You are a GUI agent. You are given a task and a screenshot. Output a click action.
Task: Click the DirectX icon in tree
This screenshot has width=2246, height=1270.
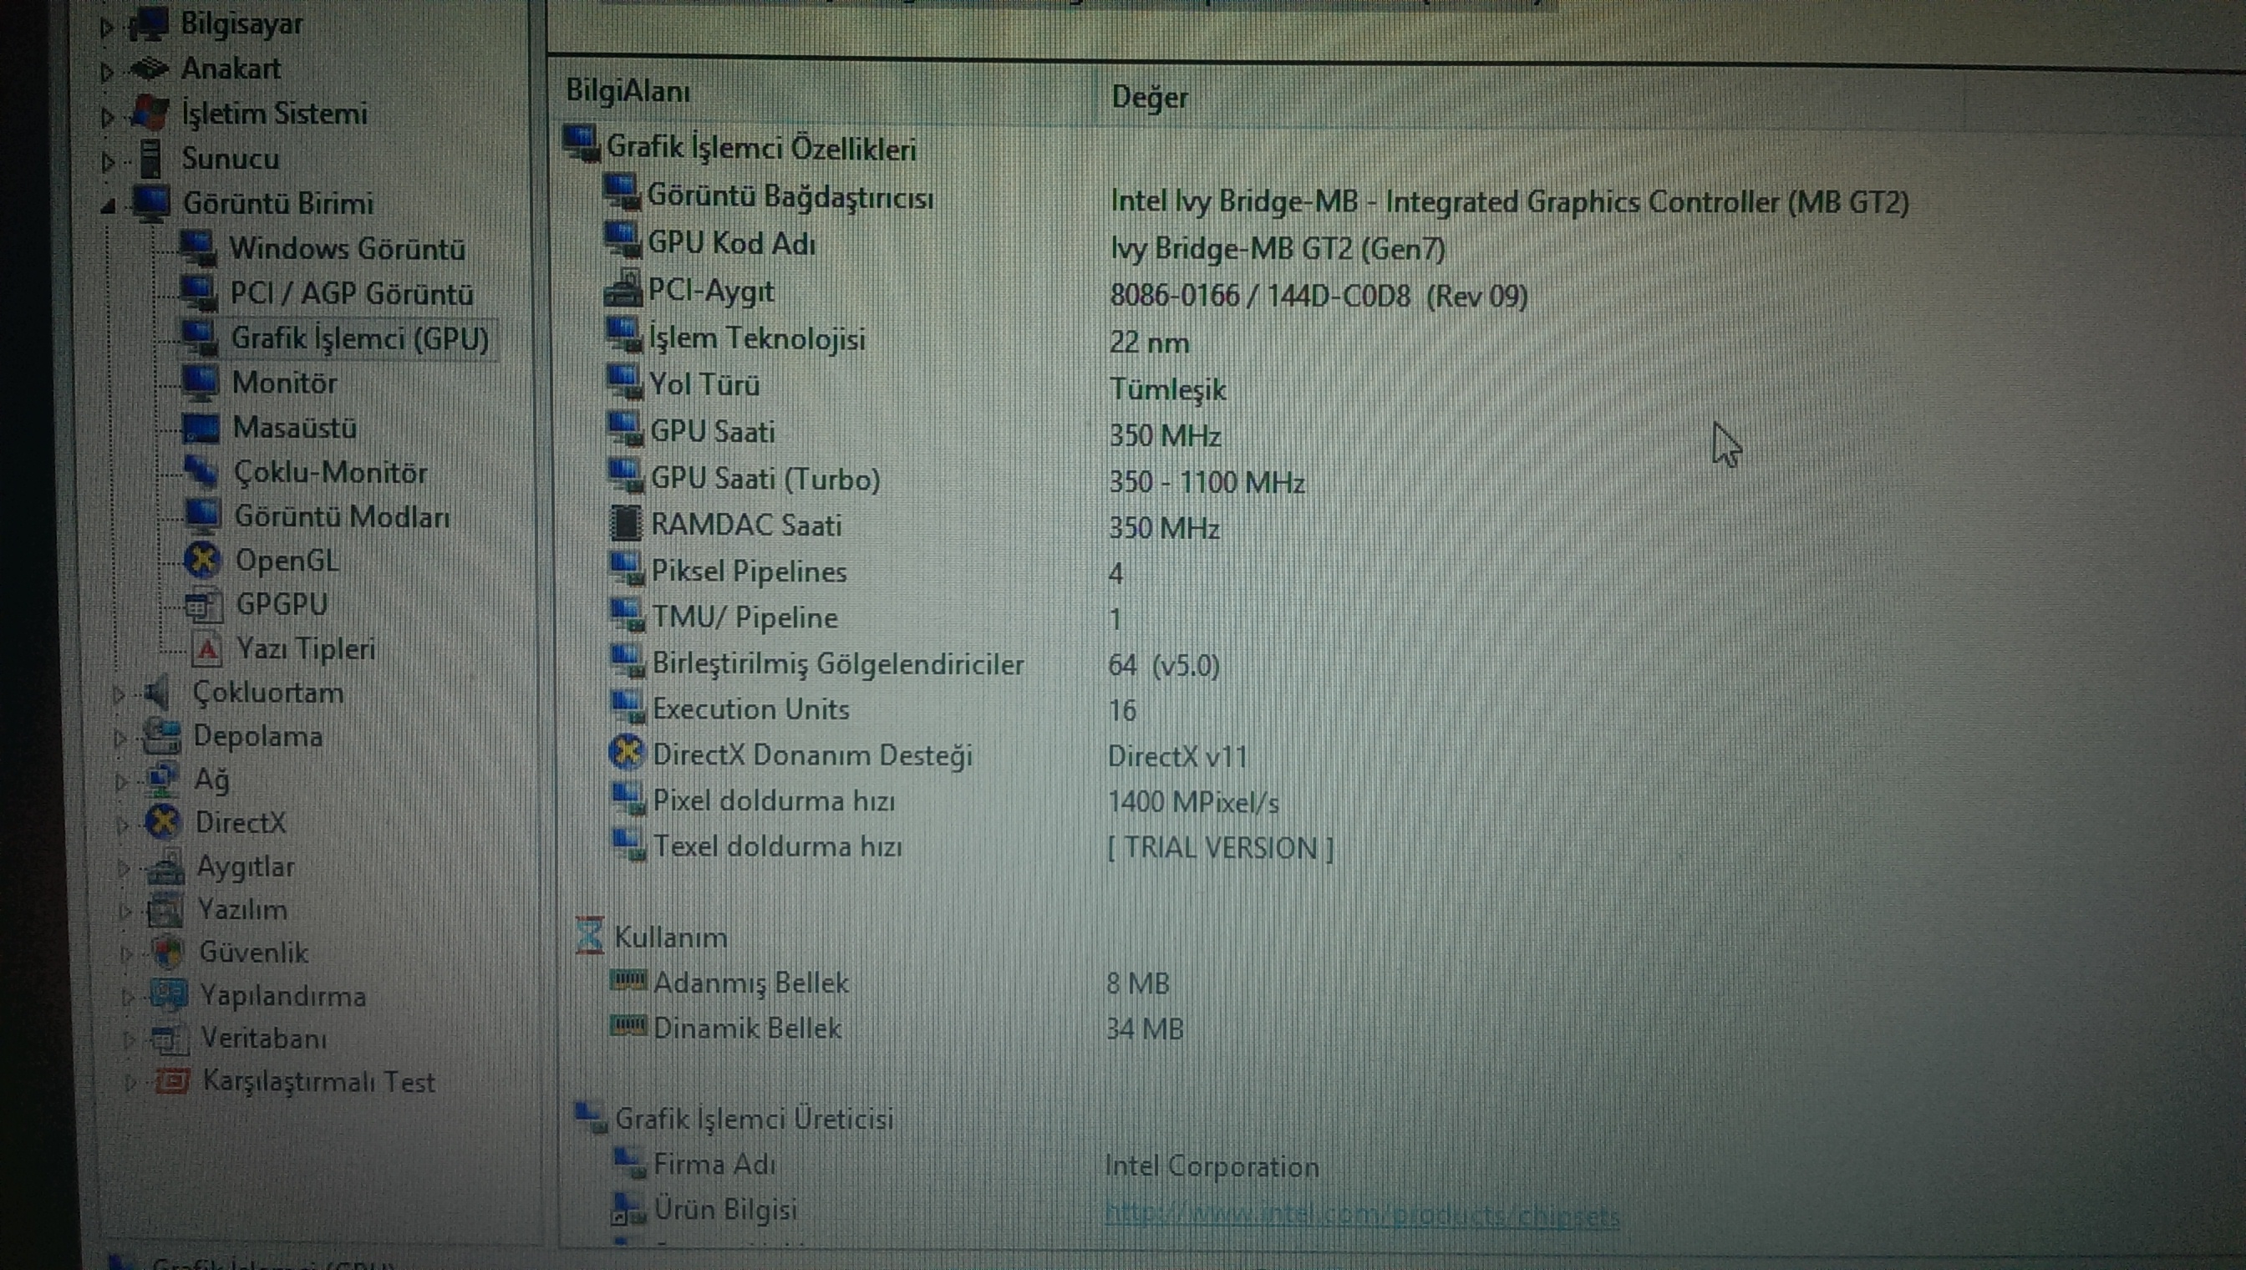coord(163,821)
